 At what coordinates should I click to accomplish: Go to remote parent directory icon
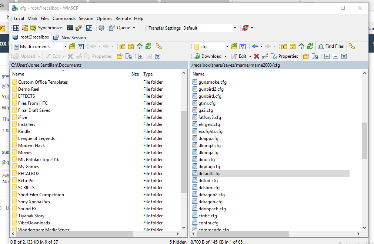coord(284,47)
